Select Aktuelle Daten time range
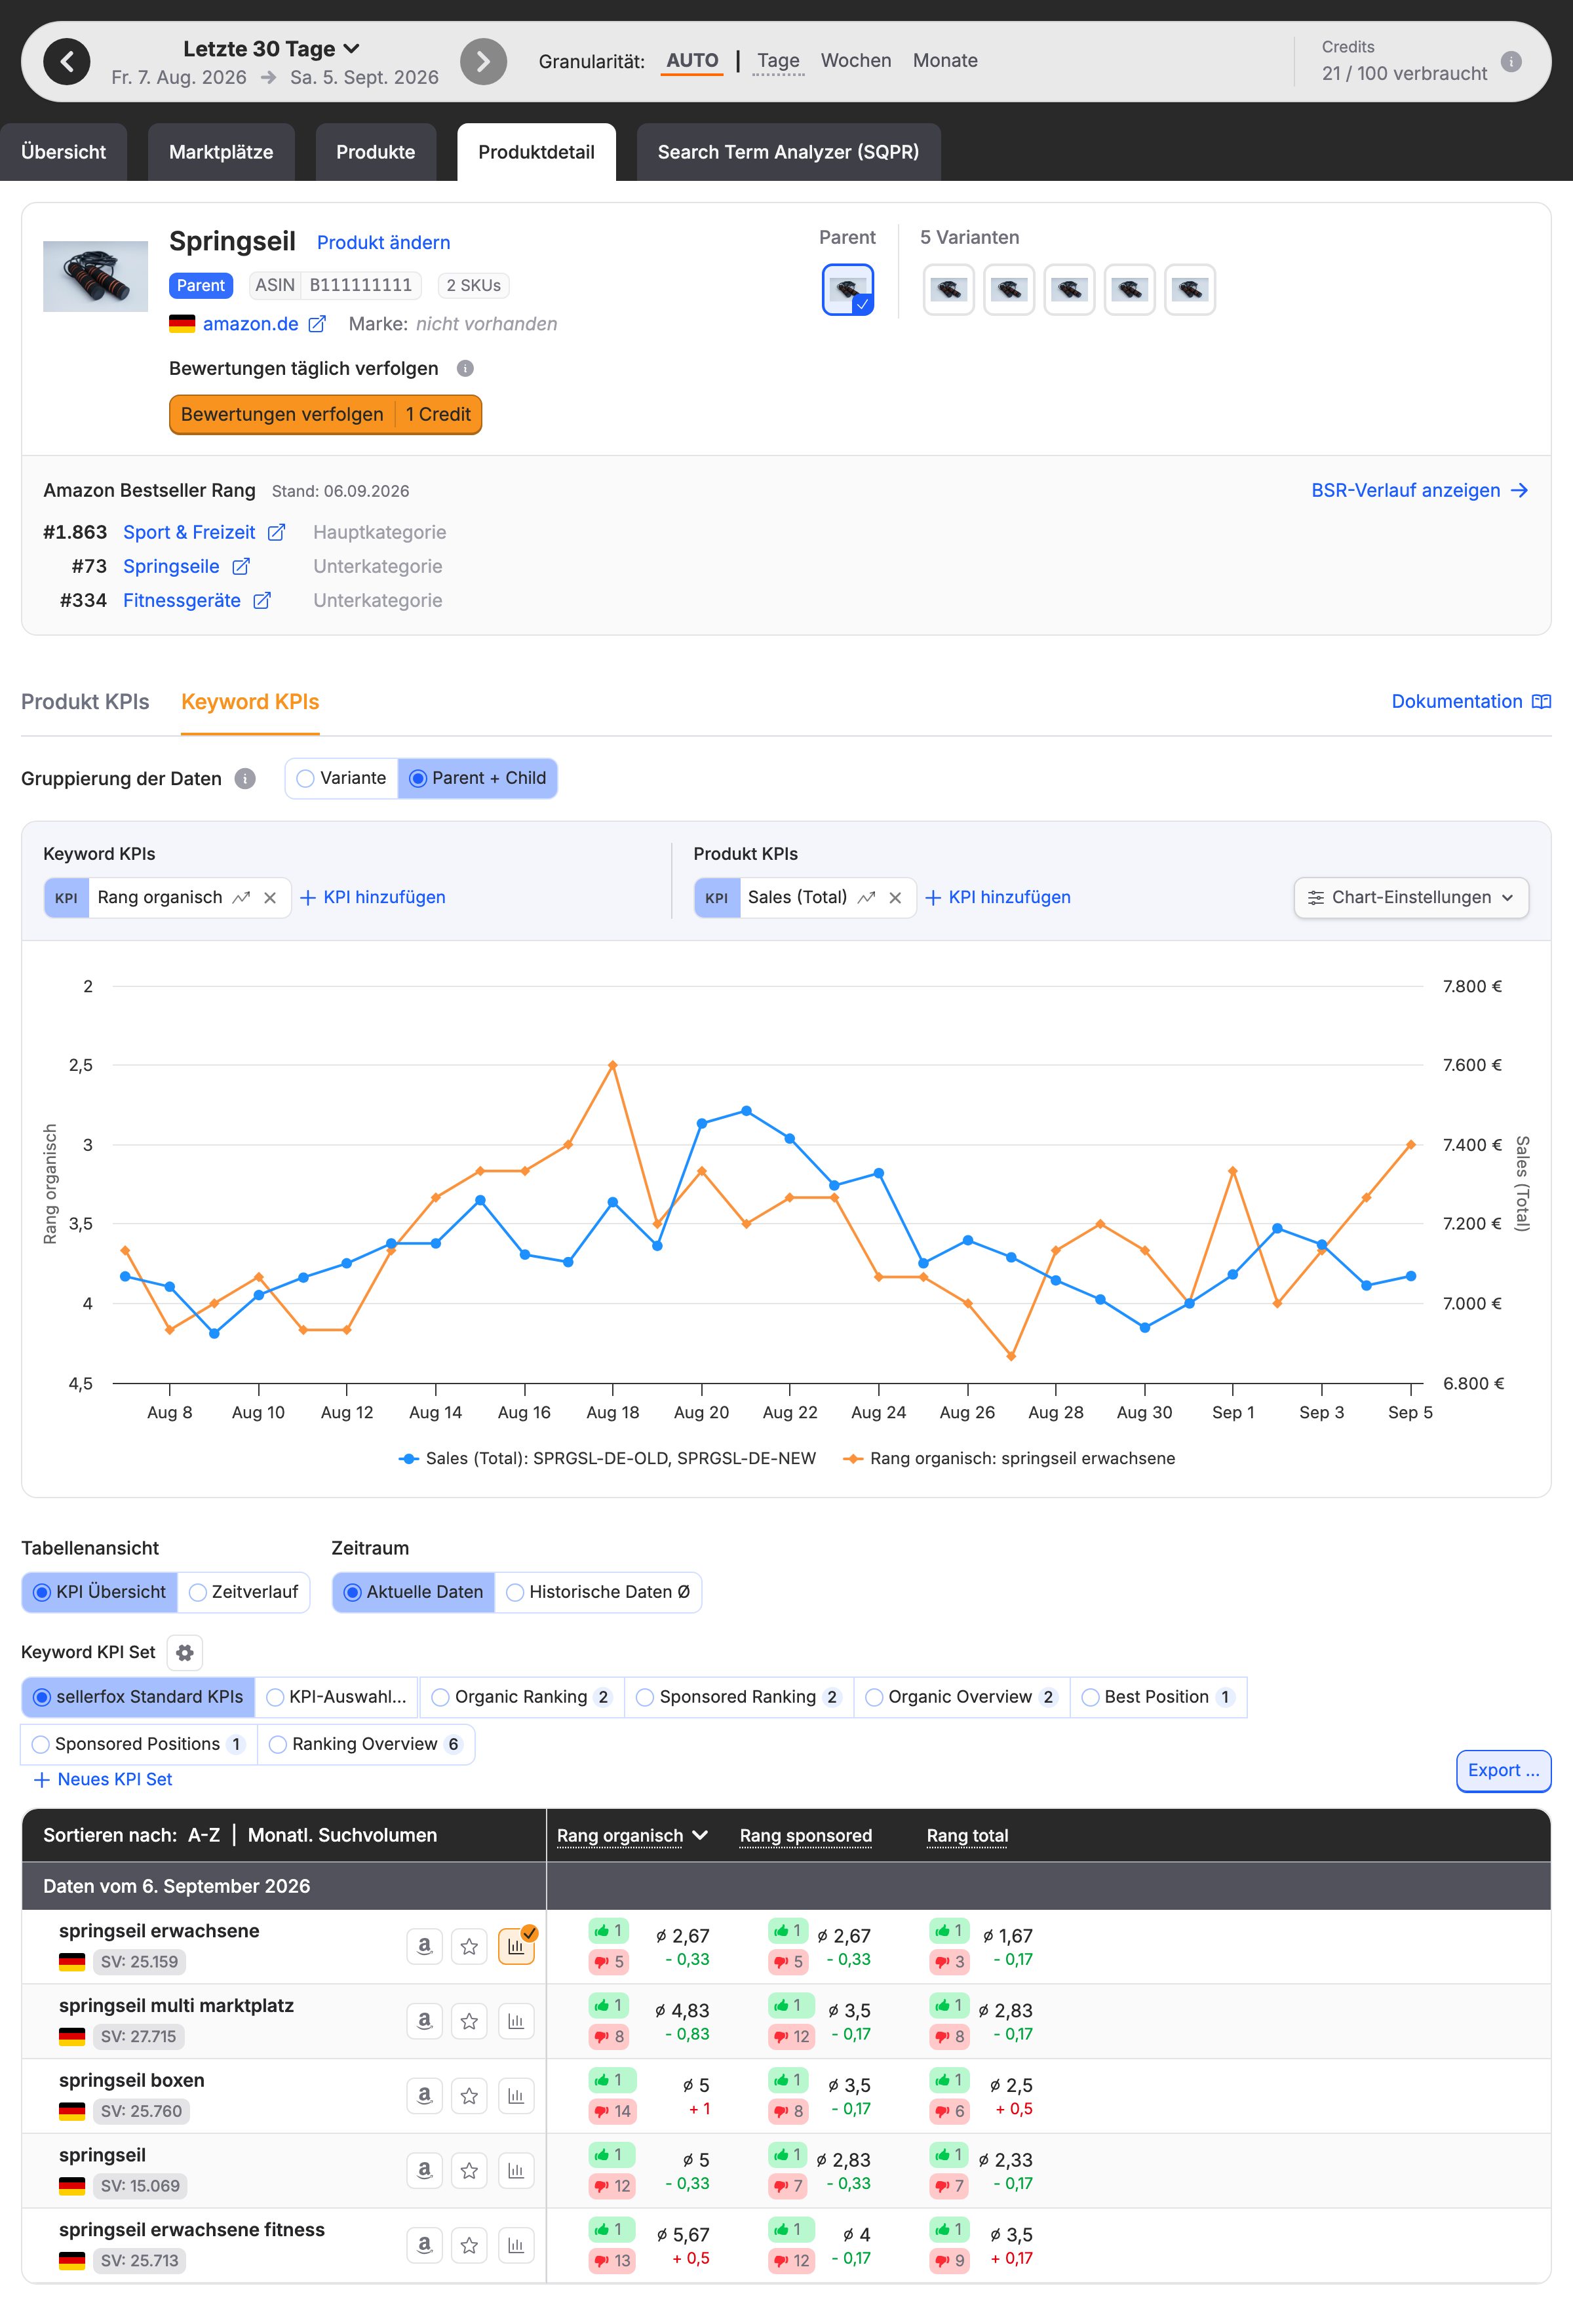The width and height of the screenshot is (1573, 2324). pos(414,1592)
